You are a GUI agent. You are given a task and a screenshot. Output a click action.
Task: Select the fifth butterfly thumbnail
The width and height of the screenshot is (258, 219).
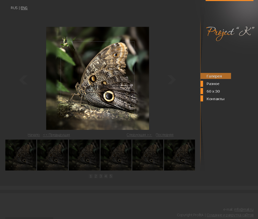tap(148, 155)
